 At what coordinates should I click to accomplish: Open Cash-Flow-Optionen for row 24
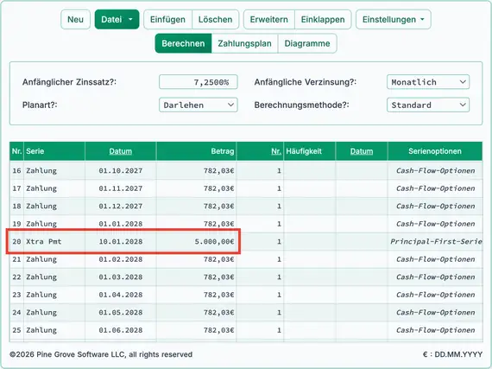pos(435,313)
